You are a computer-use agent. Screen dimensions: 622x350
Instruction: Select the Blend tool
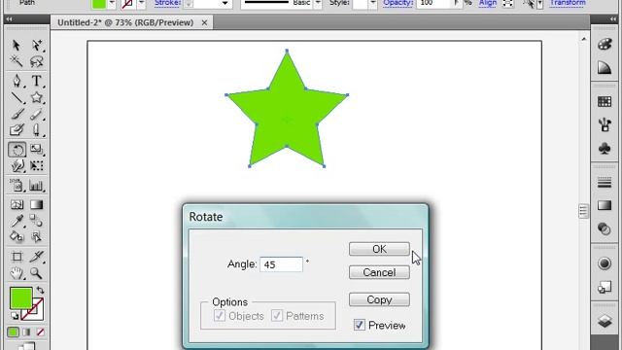37,221
